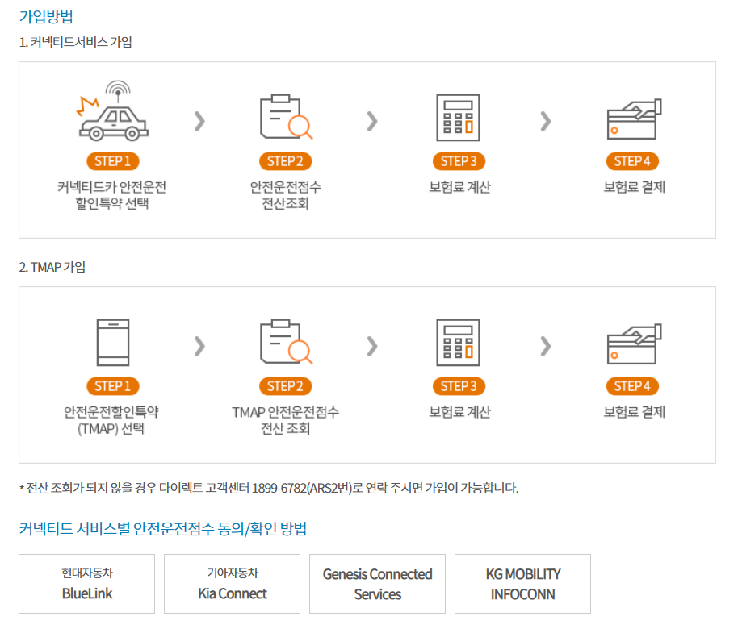The image size is (738, 633).
Task: Click the customer center 1899-6782 notice
Action: pyautogui.click(x=269, y=488)
